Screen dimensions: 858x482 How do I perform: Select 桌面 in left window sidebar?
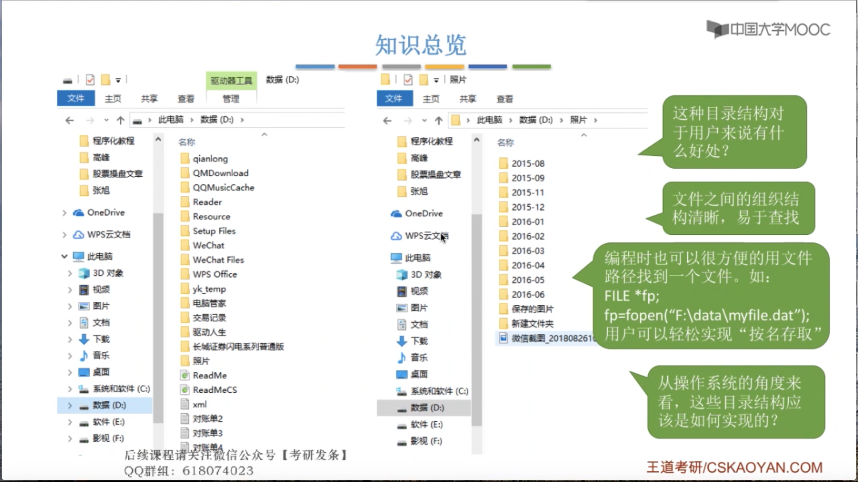point(94,372)
